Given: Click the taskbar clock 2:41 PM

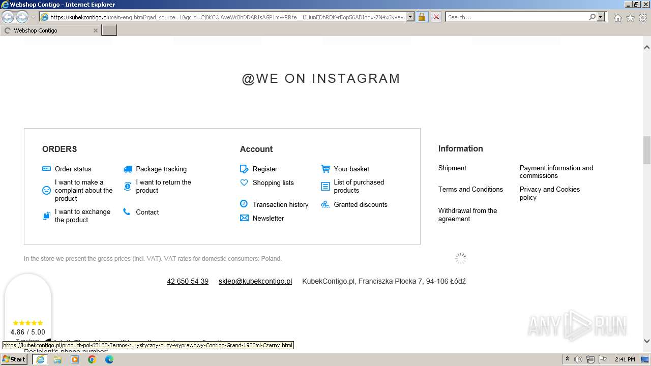Looking at the screenshot, I should coord(625,359).
